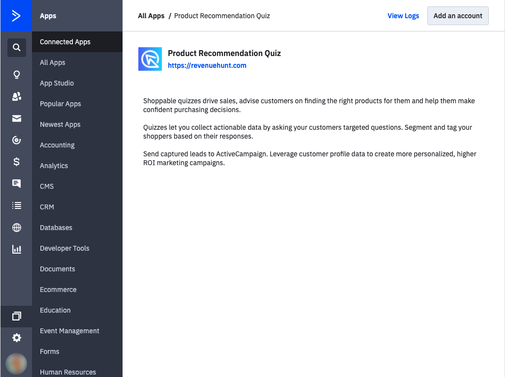Open the Site globe icon

coord(16,228)
